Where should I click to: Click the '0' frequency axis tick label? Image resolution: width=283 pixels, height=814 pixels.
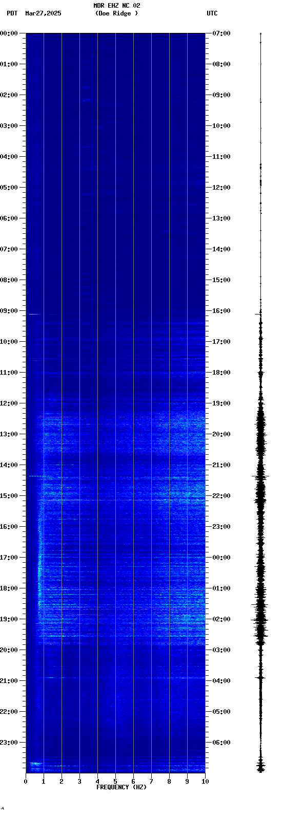[26, 782]
